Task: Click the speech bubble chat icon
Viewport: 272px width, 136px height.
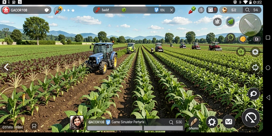Action: click(253, 94)
